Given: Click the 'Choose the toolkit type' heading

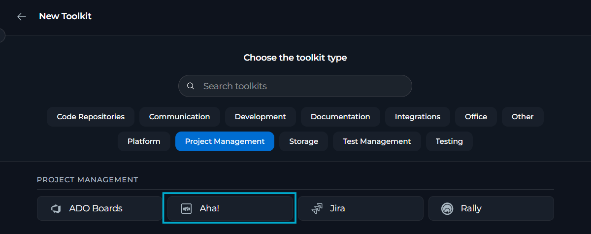Looking at the screenshot, I should click(x=295, y=58).
